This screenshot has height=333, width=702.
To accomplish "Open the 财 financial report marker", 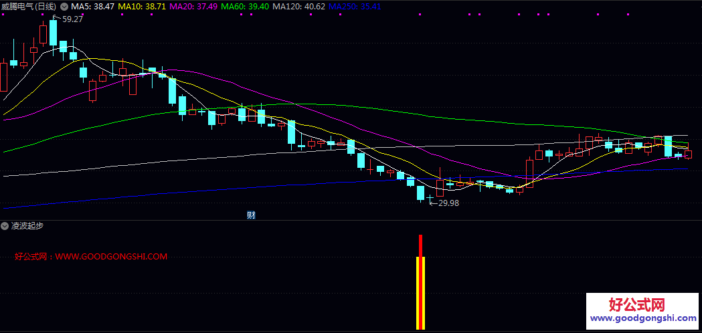I will click(x=251, y=215).
